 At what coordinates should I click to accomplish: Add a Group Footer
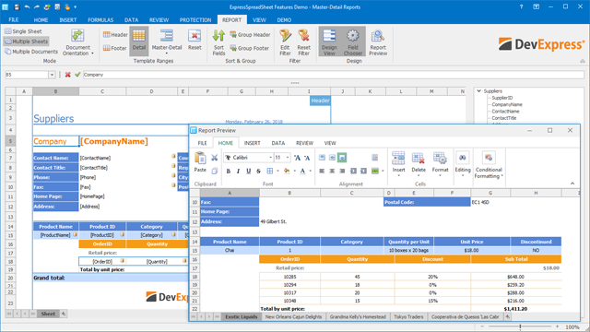250,48
